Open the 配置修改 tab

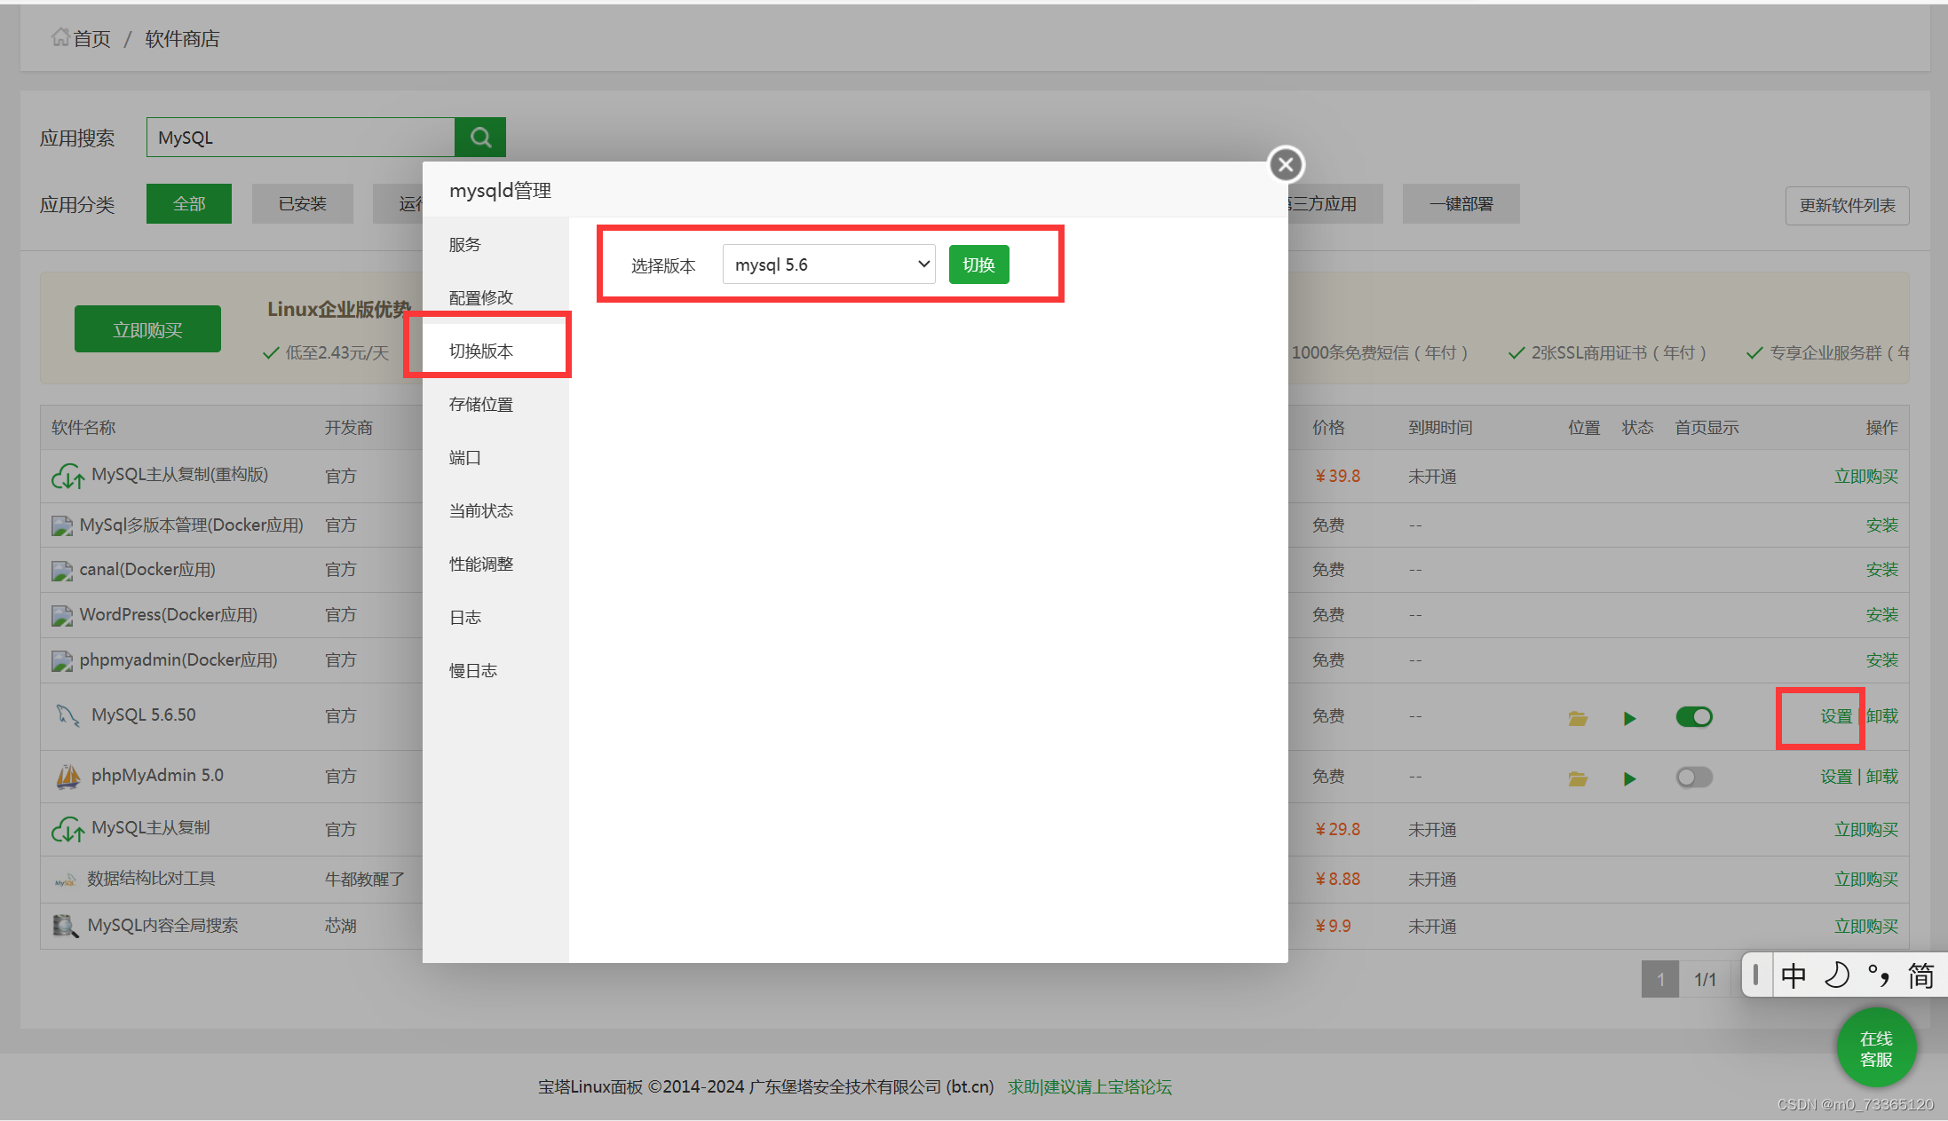pyautogui.click(x=495, y=297)
